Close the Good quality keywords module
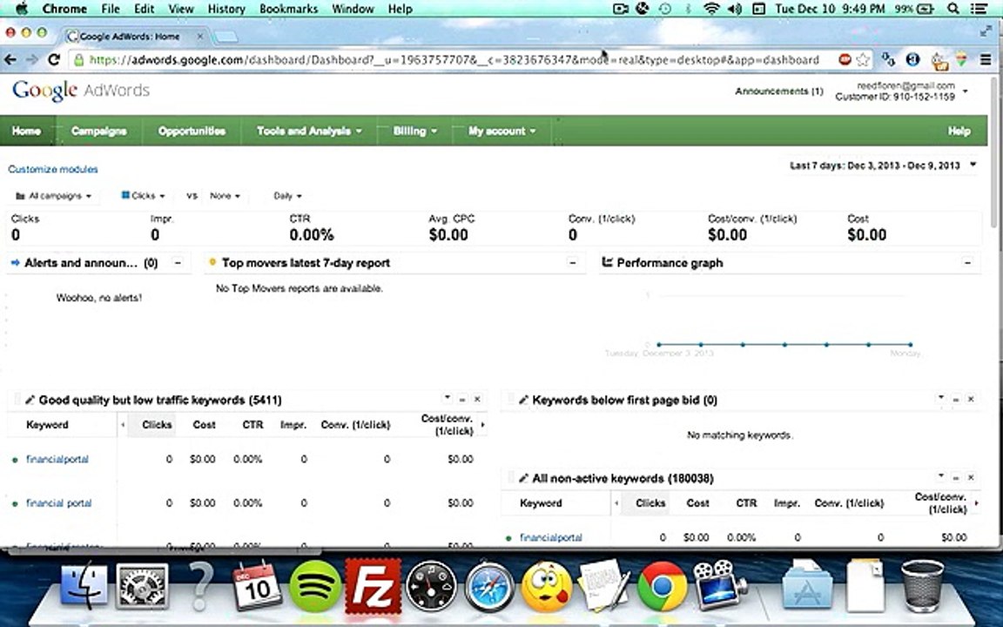Viewport: 1003px width, 627px height. pos(477,399)
